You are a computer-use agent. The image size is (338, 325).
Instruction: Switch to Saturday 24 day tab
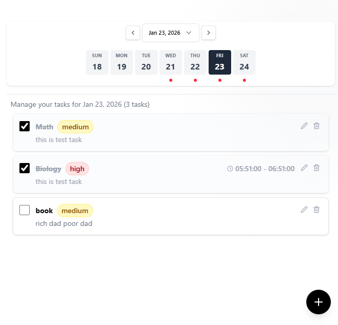(244, 62)
